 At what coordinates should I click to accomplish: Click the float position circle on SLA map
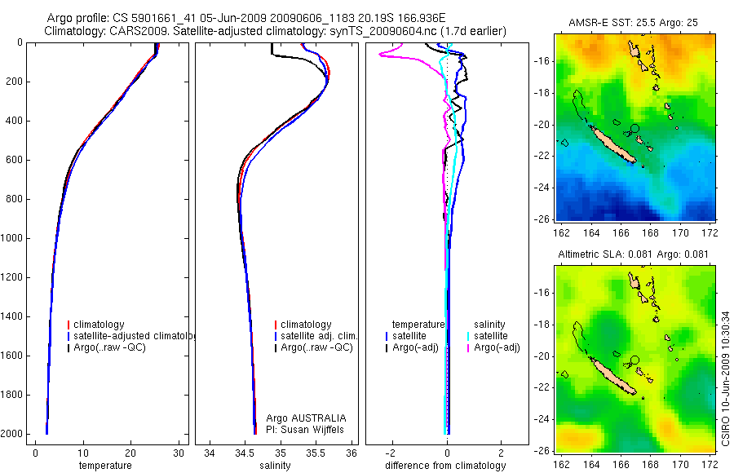click(x=635, y=360)
